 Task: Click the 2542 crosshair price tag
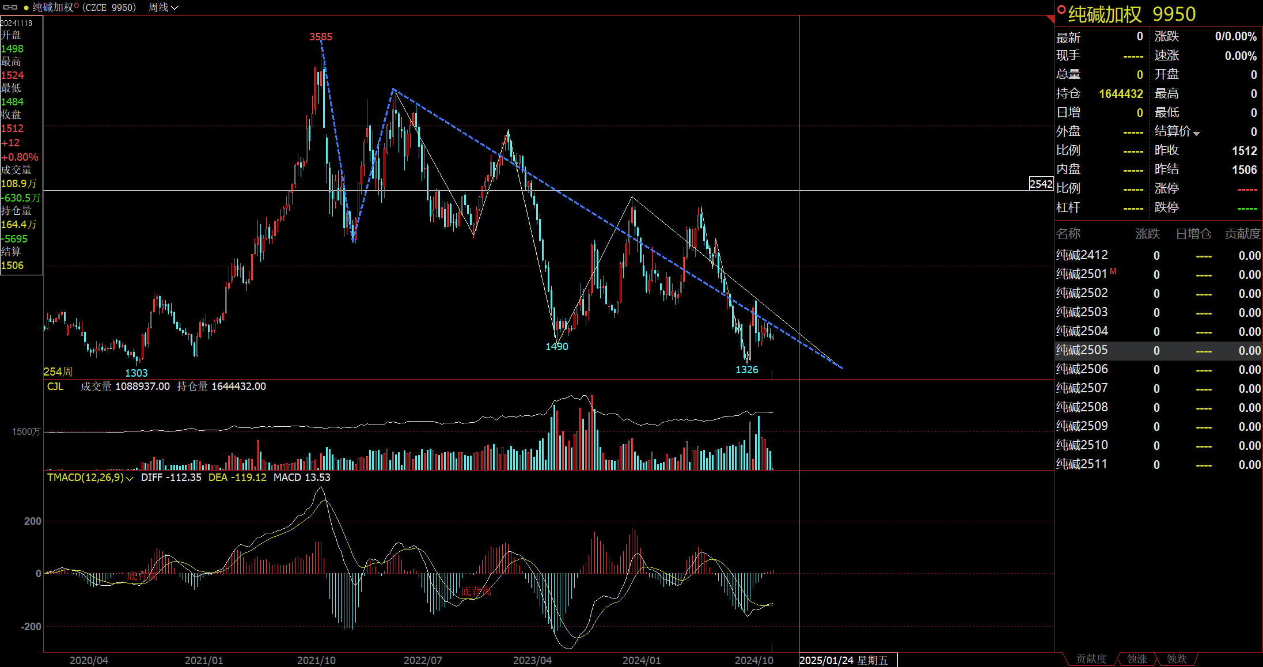[x=1041, y=184]
